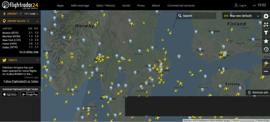Open the Commercial services menu
270x122 pixels.
tap(181, 6)
